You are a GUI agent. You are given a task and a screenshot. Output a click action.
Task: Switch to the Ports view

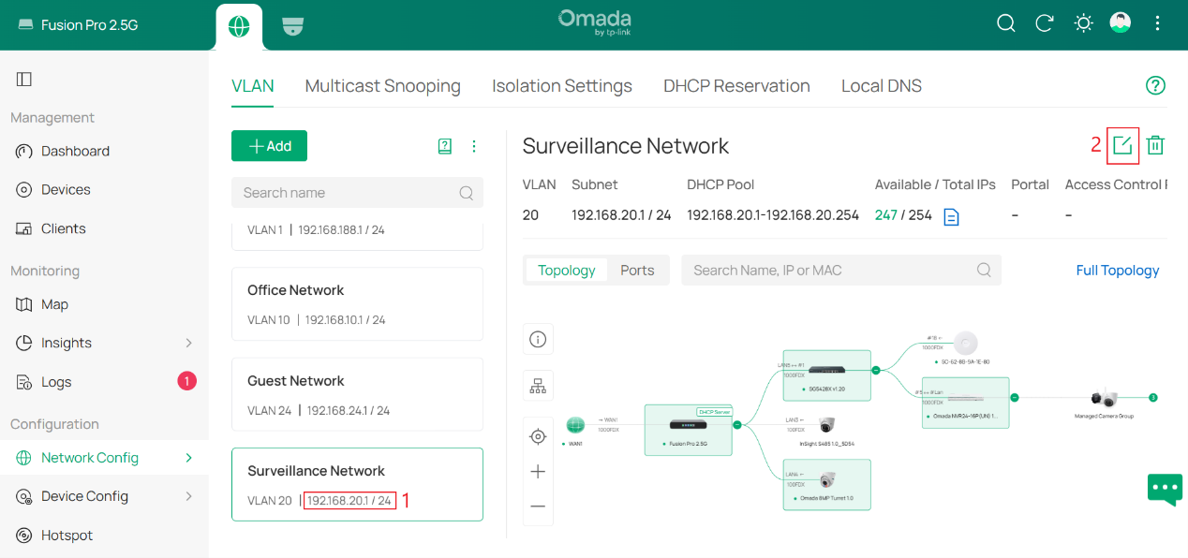pos(637,270)
